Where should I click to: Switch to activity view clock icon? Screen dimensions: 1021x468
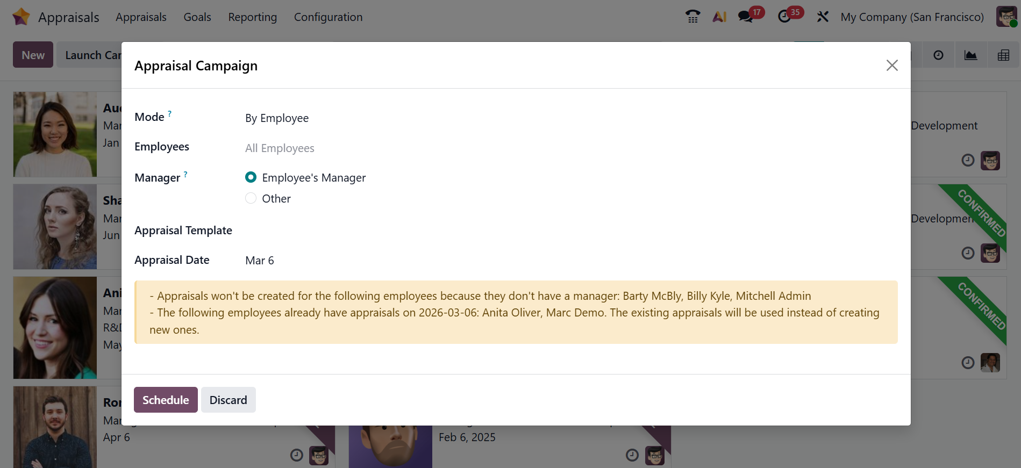point(938,55)
